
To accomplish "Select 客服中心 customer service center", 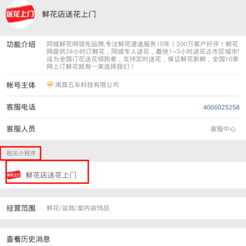I will click(x=223, y=129).
